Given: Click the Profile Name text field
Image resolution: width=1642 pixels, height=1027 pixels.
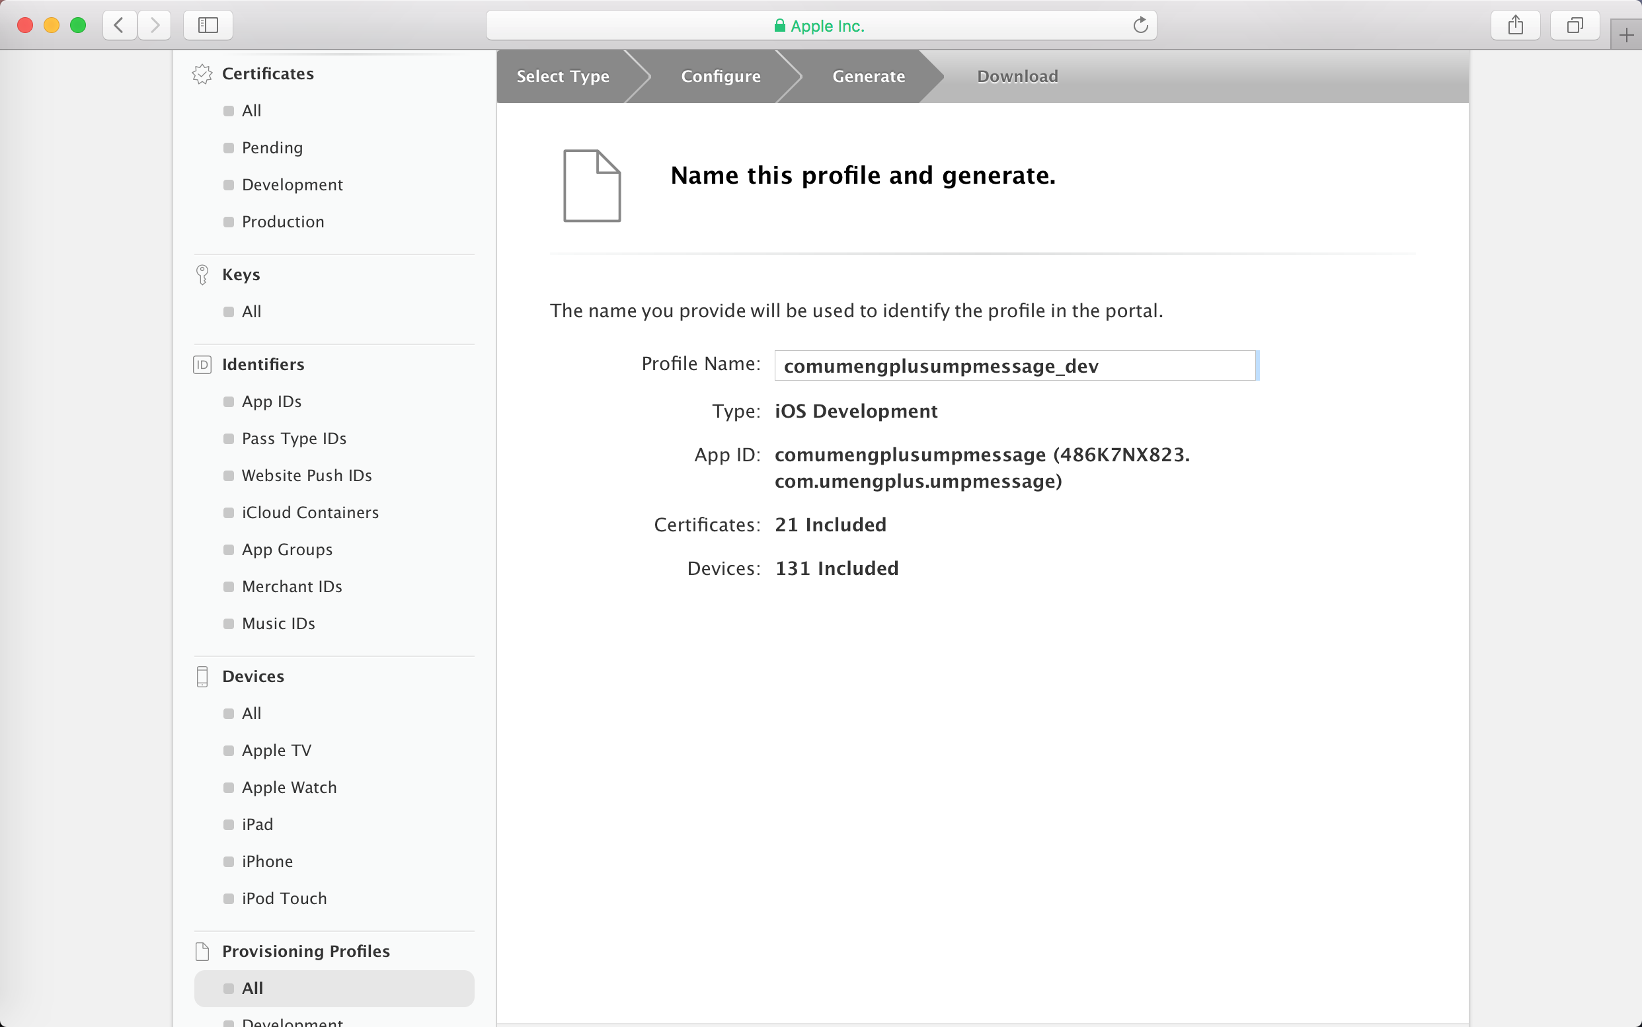Looking at the screenshot, I should point(1015,365).
